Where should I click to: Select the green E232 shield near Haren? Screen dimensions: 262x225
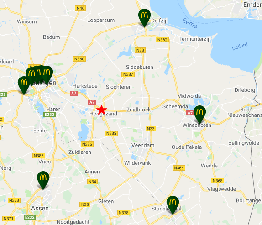pos(49,115)
